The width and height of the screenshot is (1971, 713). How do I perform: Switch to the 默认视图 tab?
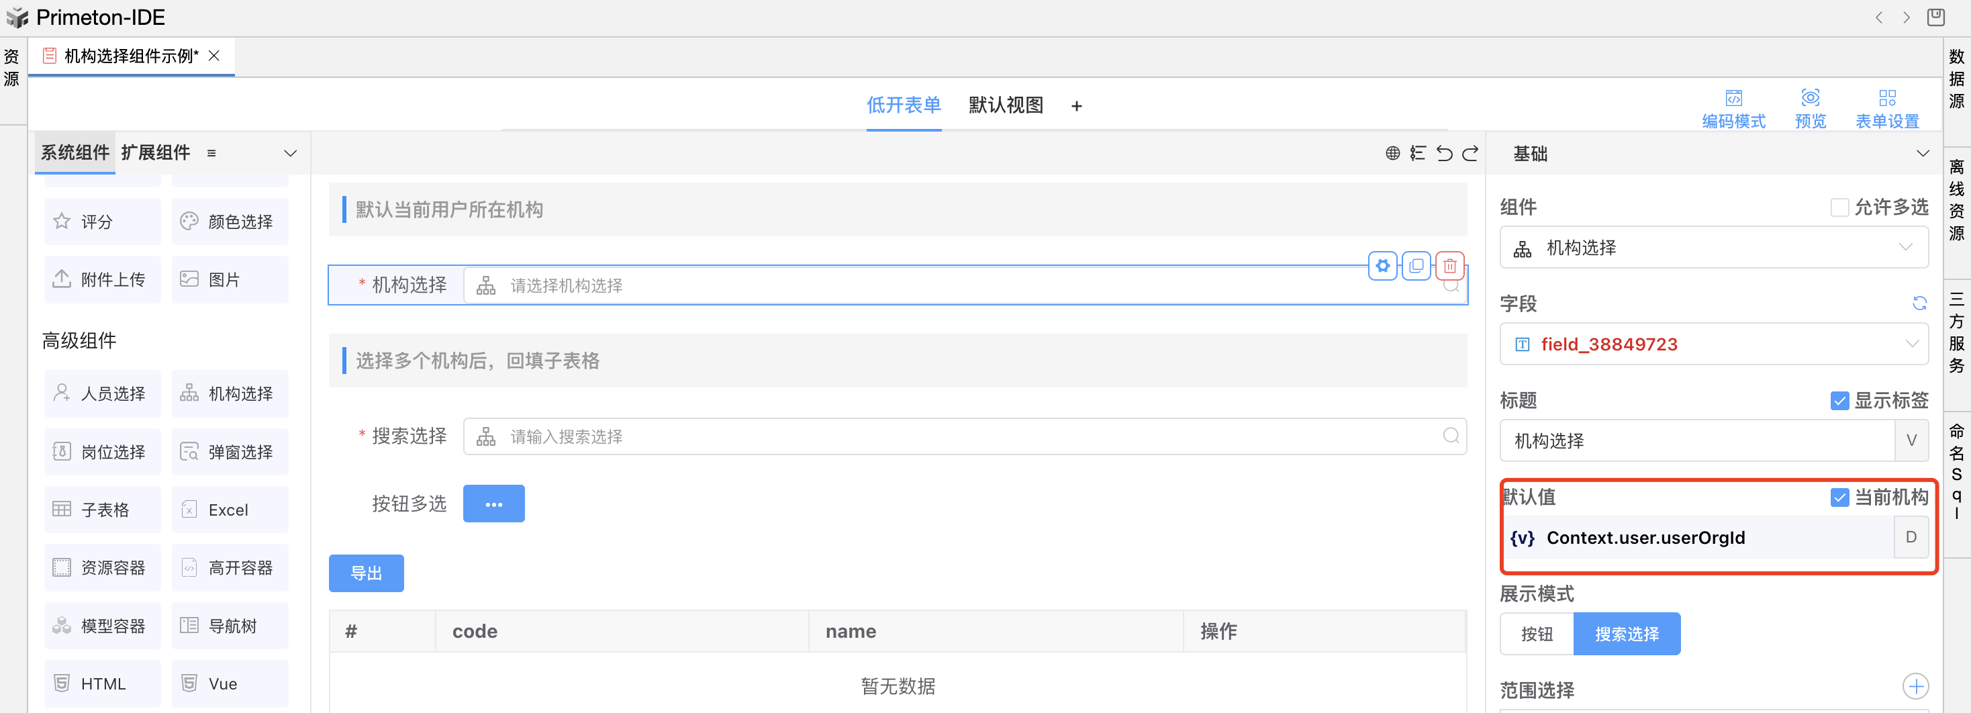pyautogui.click(x=1006, y=105)
